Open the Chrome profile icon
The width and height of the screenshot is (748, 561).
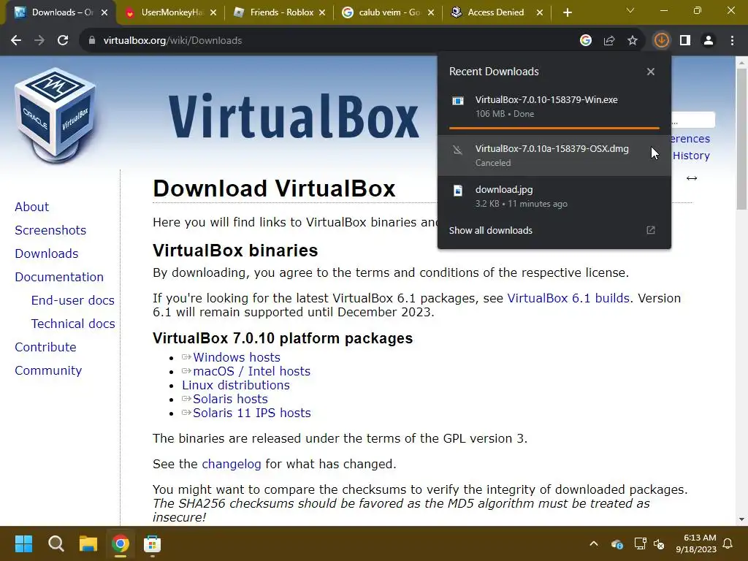click(709, 41)
